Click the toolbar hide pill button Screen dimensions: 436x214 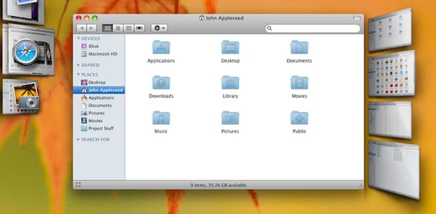click(x=357, y=18)
